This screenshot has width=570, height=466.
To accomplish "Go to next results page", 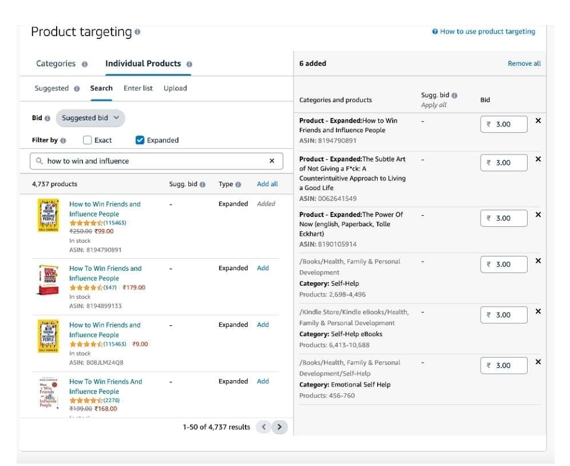I will coord(279,427).
